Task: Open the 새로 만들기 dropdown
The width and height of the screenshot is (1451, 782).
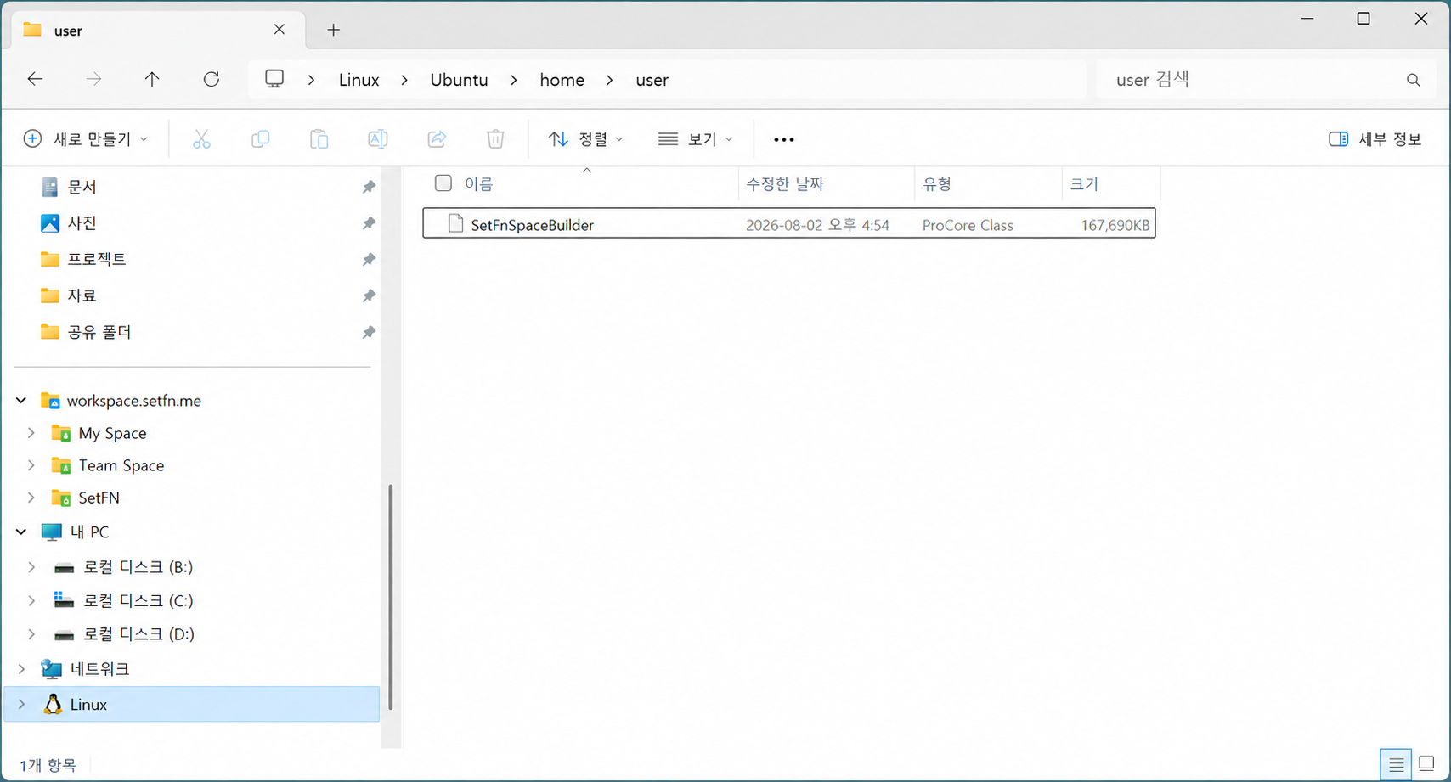Action: (x=86, y=139)
